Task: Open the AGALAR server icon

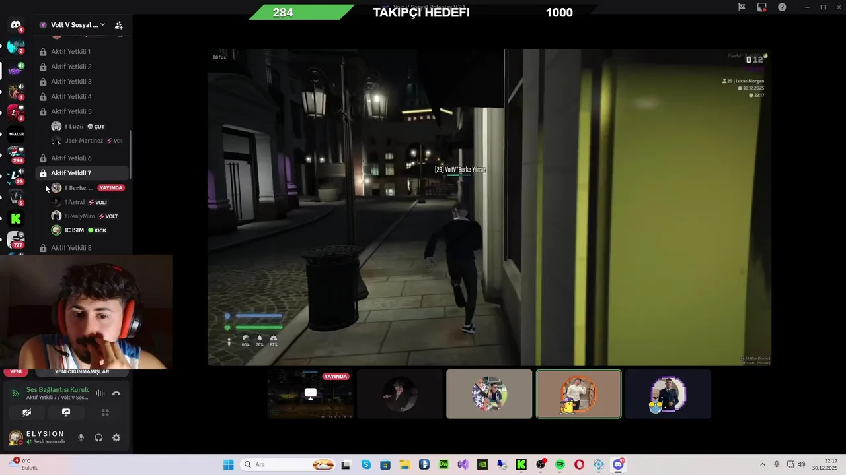Action: pyautogui.click(x=16, y=134)
